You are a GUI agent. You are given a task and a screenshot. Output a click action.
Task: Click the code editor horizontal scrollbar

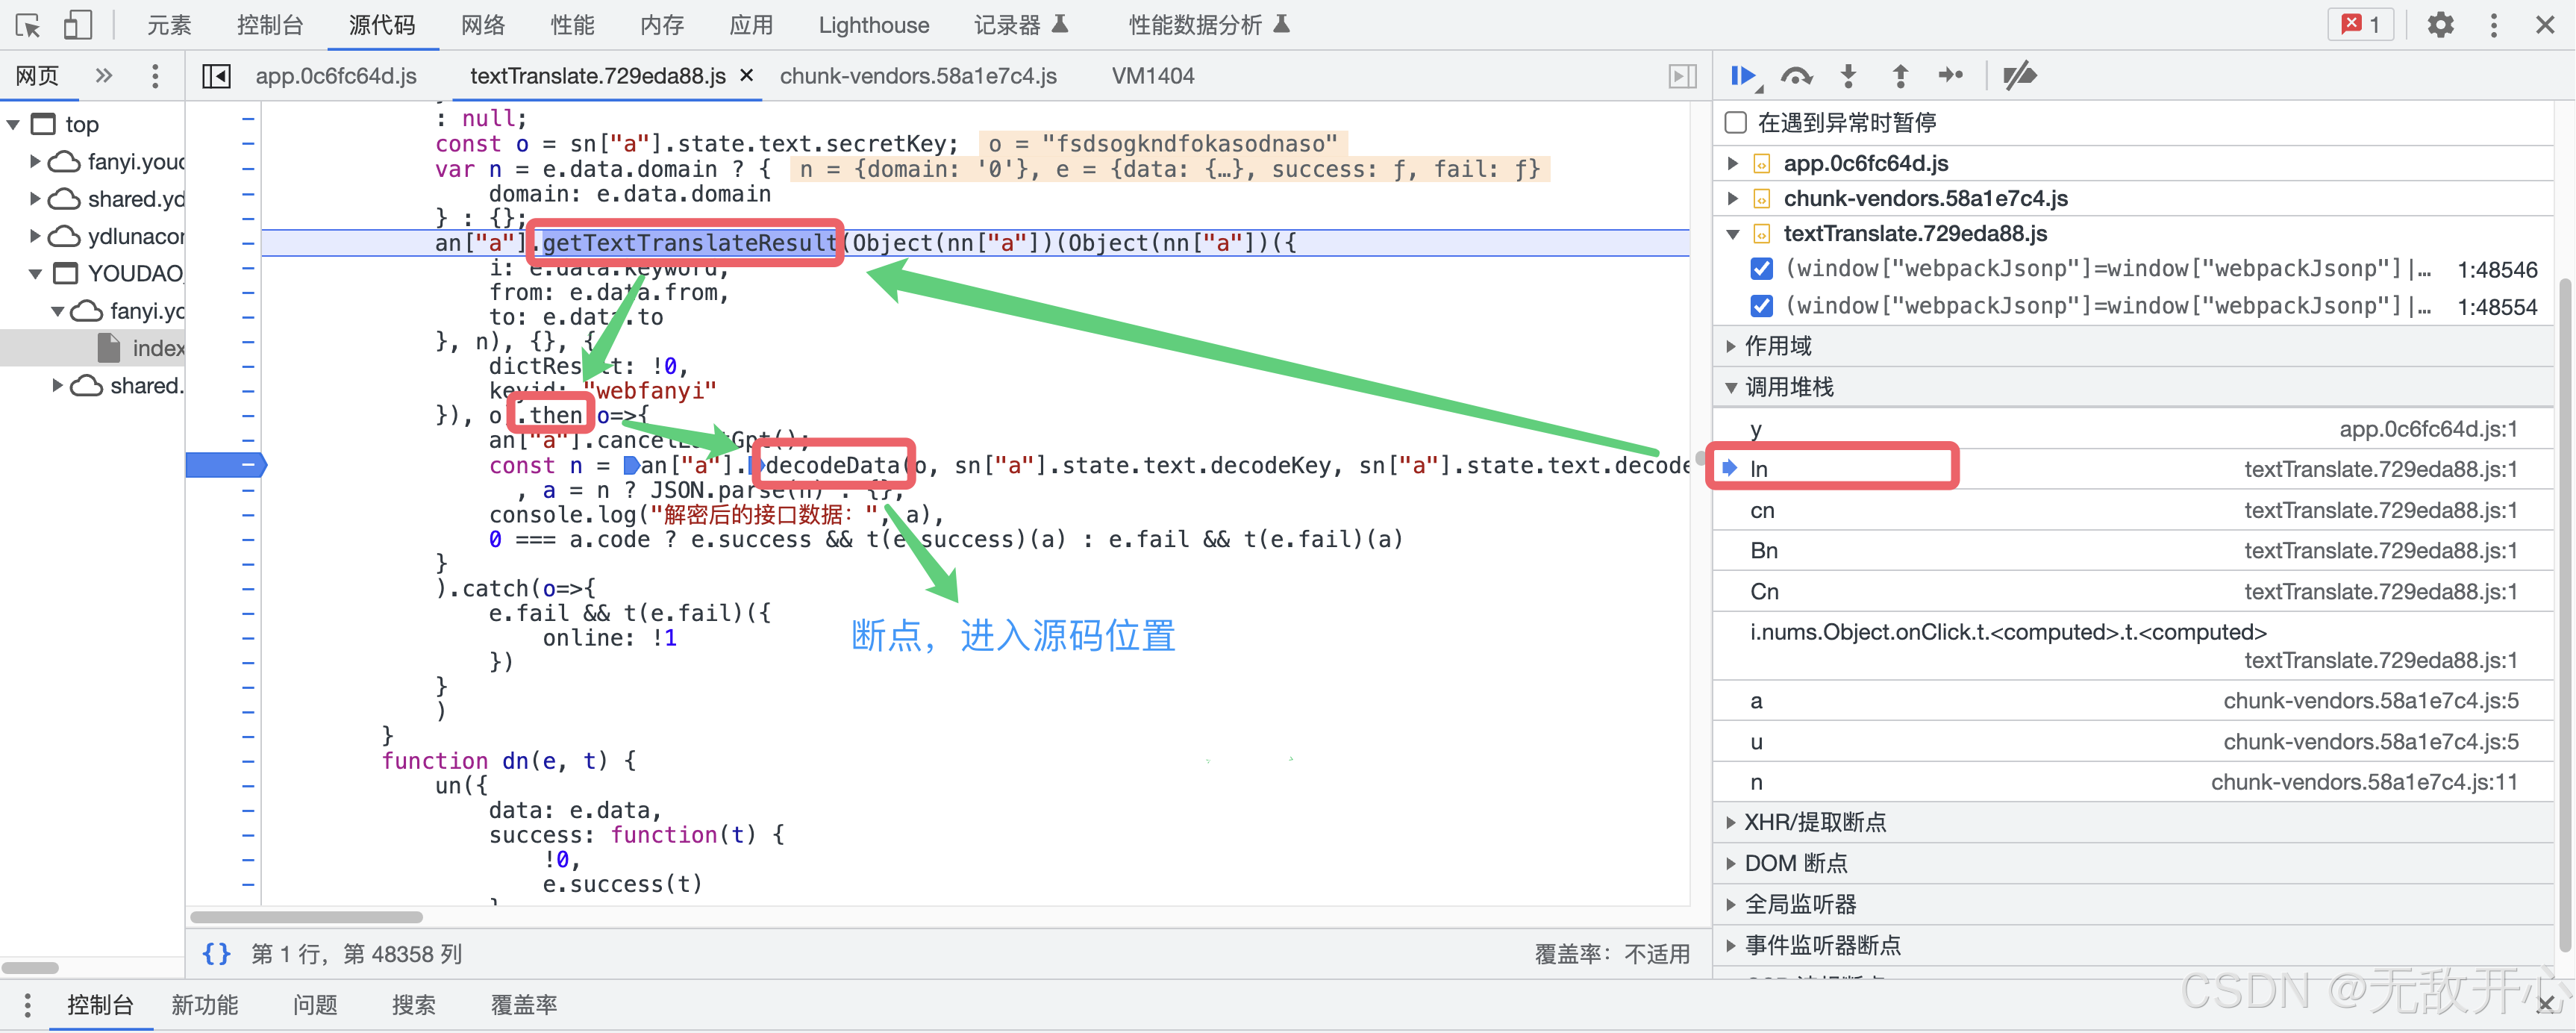tap(306, 917)
